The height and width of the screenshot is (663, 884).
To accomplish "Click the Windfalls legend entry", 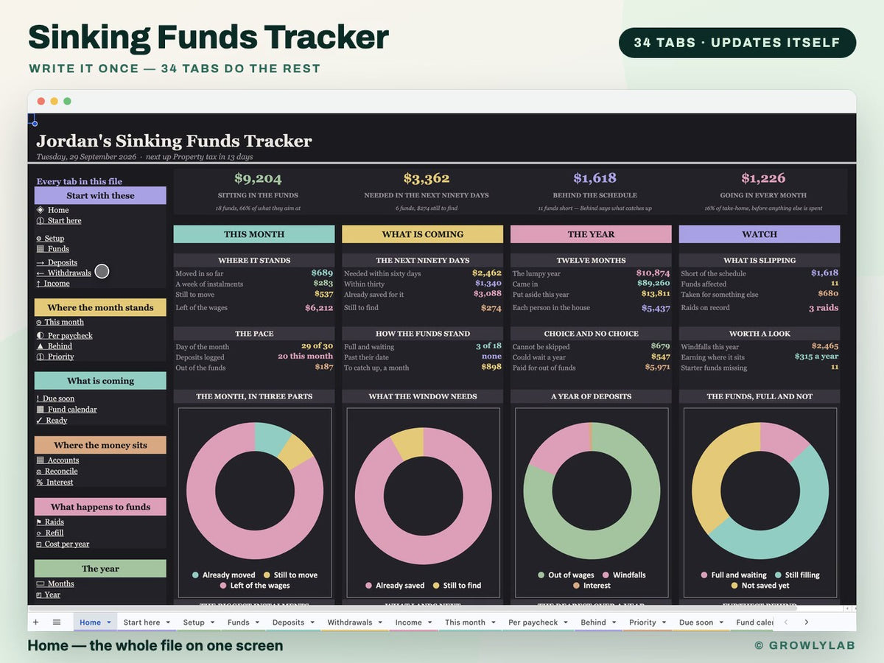I will click(625, 575).
